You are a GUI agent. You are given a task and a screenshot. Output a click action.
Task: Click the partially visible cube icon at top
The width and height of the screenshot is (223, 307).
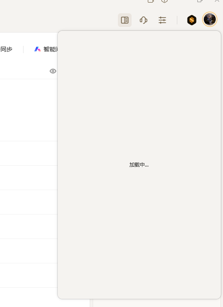[x=164, y=1]
